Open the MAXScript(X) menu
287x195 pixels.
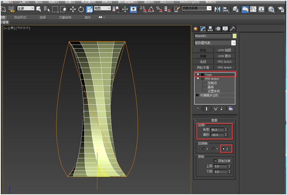[189, 2]
